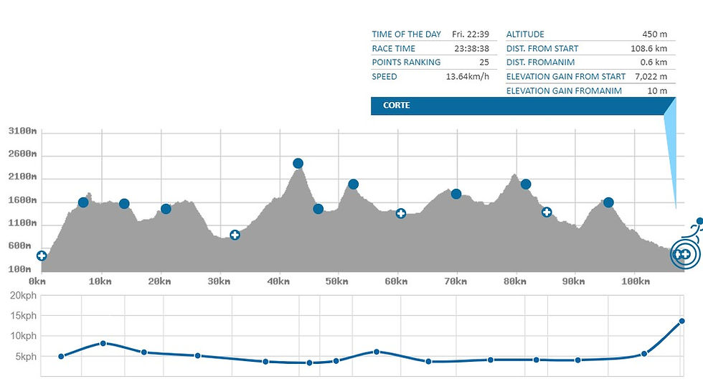
Task: Select the highest summit checkpoint dot near 43km
Action: [298, 164]
